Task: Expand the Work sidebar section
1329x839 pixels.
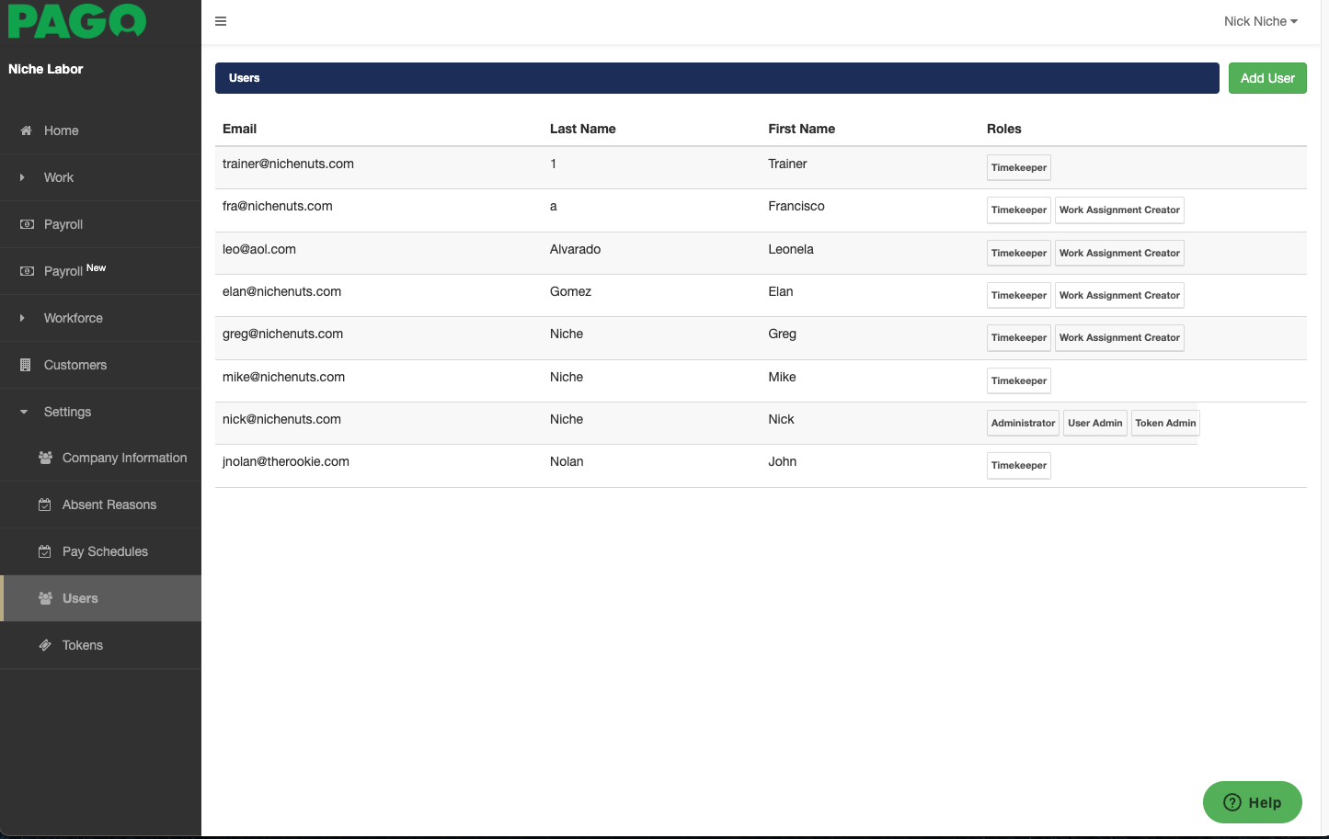Action: point(58,177)
